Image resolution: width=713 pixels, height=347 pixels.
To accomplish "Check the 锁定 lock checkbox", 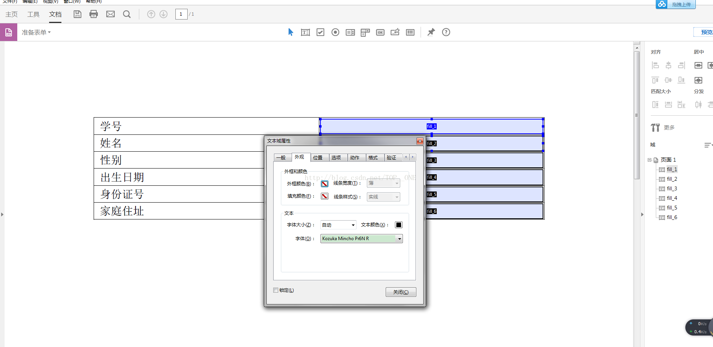I will pos(276,290).
